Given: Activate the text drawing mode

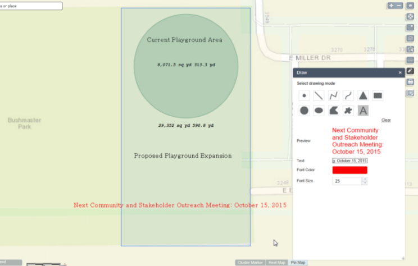Looking at the screenshot, I should coord(363,111).
